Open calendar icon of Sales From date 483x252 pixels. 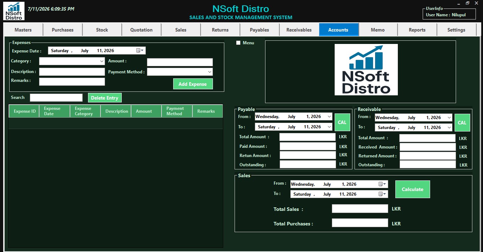(383, 184)
